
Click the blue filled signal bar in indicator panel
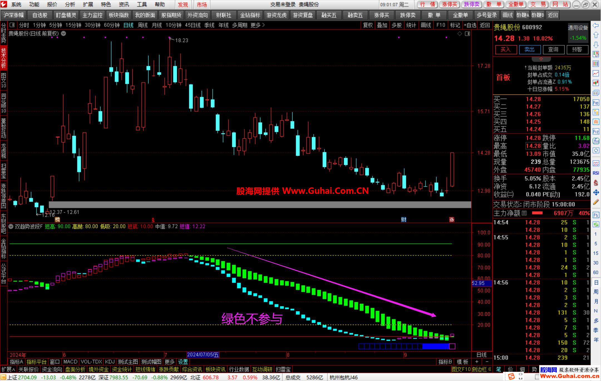point(436,346)
